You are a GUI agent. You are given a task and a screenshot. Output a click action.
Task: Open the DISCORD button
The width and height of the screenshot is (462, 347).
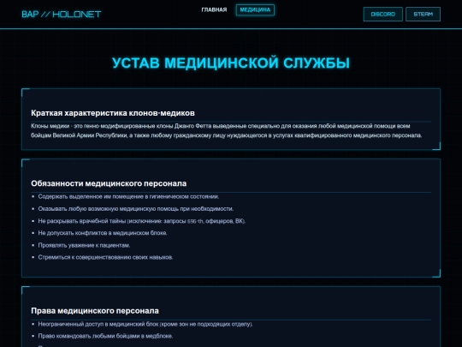click(382, 15)
